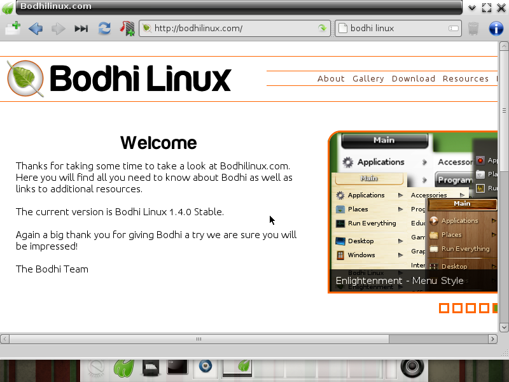Click the site favicon in the address bar
509x382 pixels.
(147, 28)
